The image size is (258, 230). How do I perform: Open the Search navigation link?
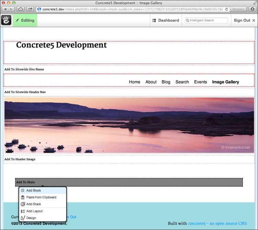[x=182, y=82]
